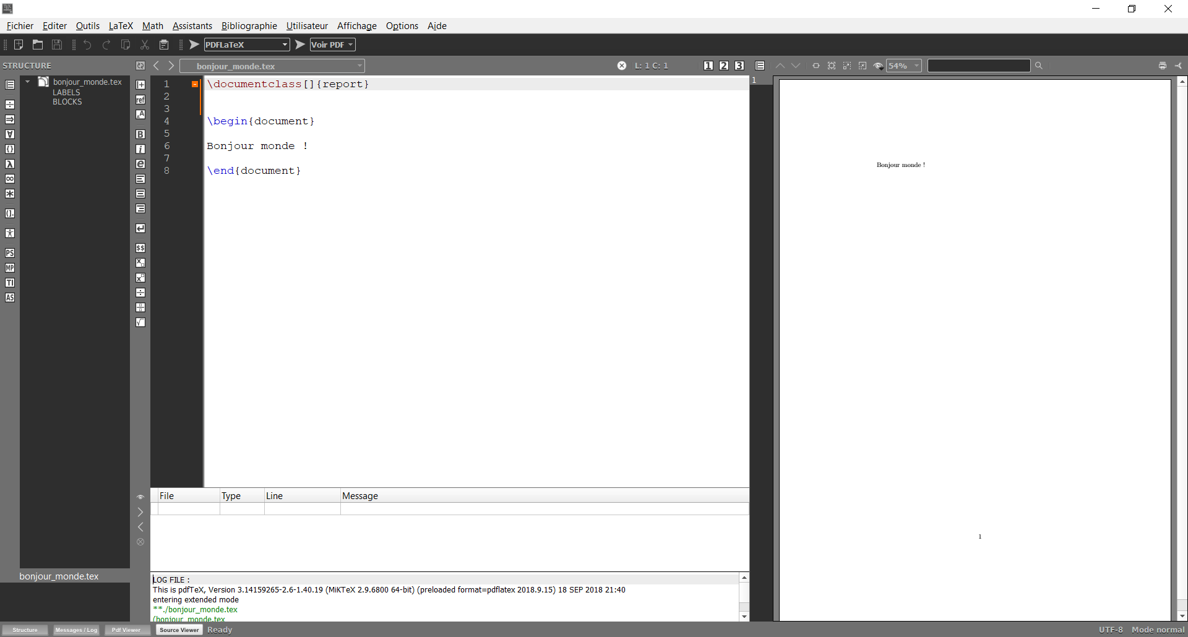
Task: Jump to bookmark 2 button
Action: (x=724, y=66)
